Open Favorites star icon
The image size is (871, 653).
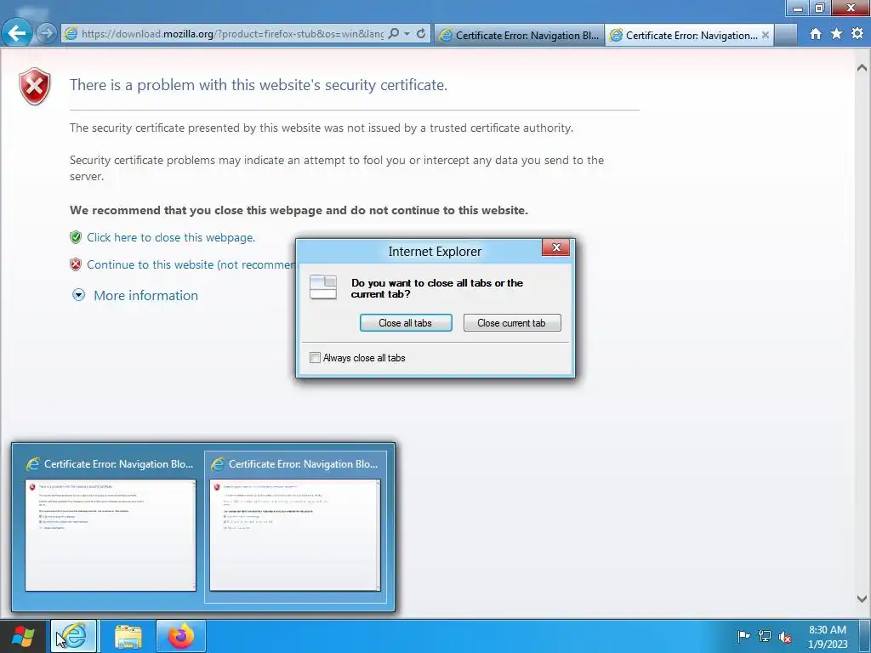[x=836, y=34]
